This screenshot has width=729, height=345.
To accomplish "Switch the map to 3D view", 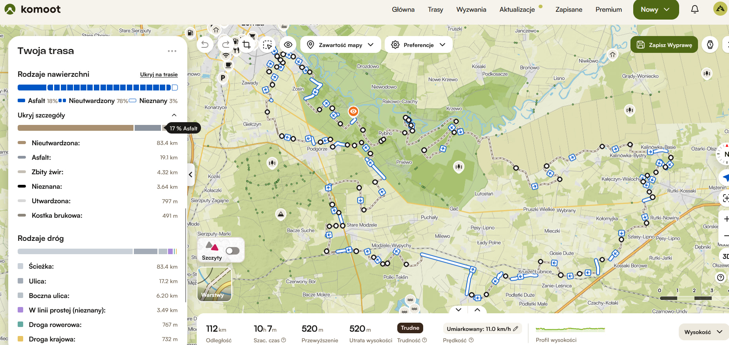I will point(725,256).
